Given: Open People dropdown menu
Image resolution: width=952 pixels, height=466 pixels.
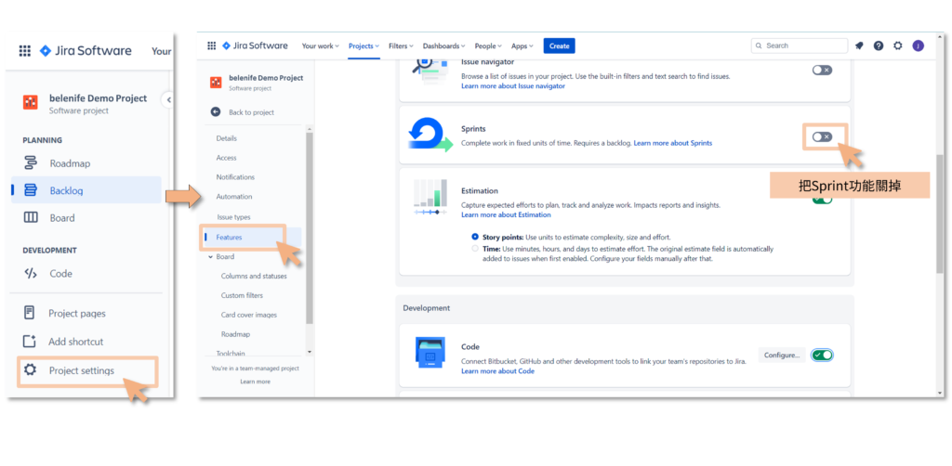Looking at the screenshot, I should coord(489,46).
